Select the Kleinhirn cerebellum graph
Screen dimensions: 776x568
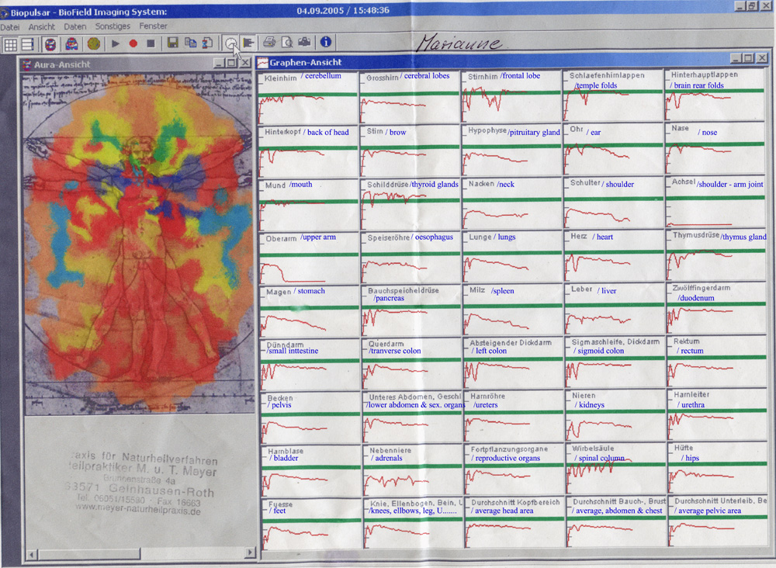[x=307, y=98]
